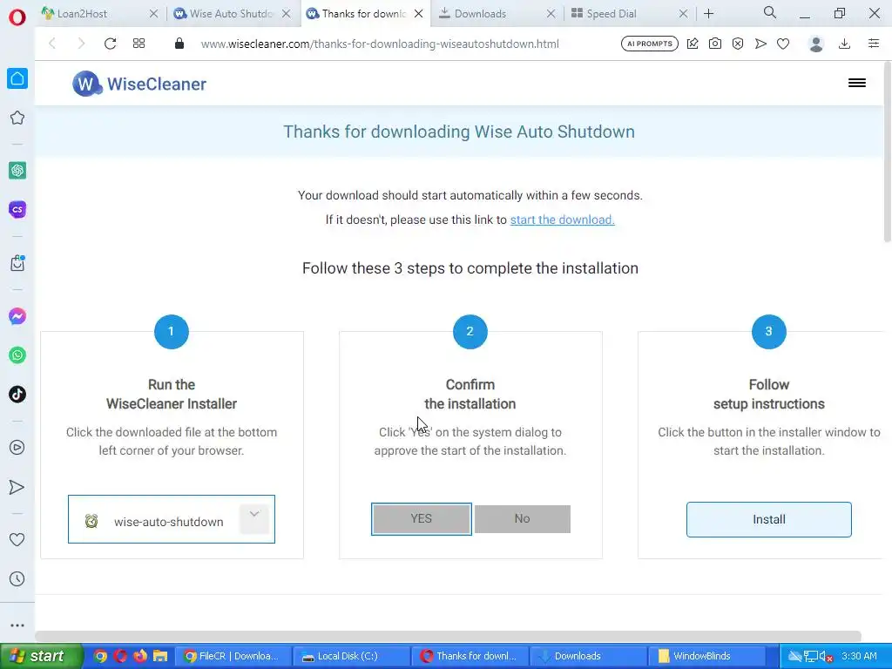Viewport: 892px width, 669px height.
Task: Open the tab islands grid icon
Action: coord(139,44)
